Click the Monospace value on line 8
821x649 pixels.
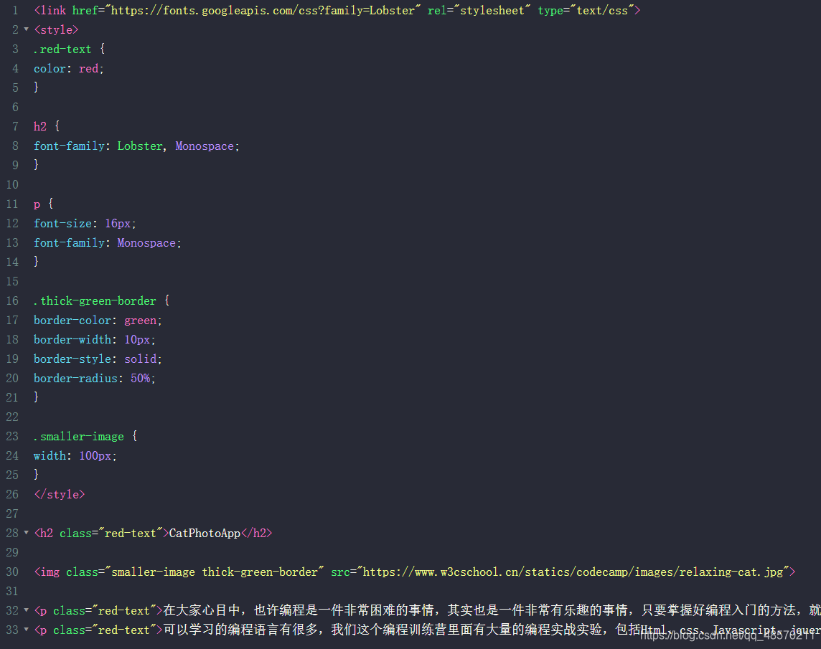click(205, 146)
